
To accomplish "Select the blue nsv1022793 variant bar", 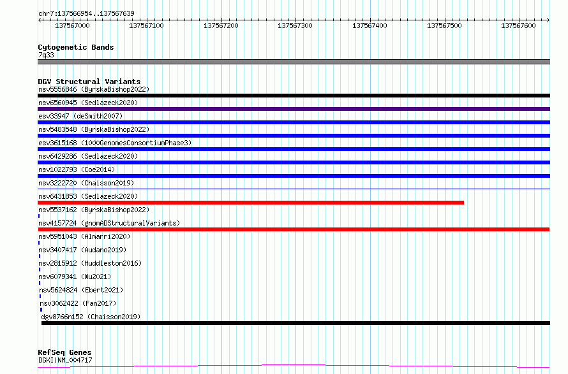I will click(x=294, y=176).
